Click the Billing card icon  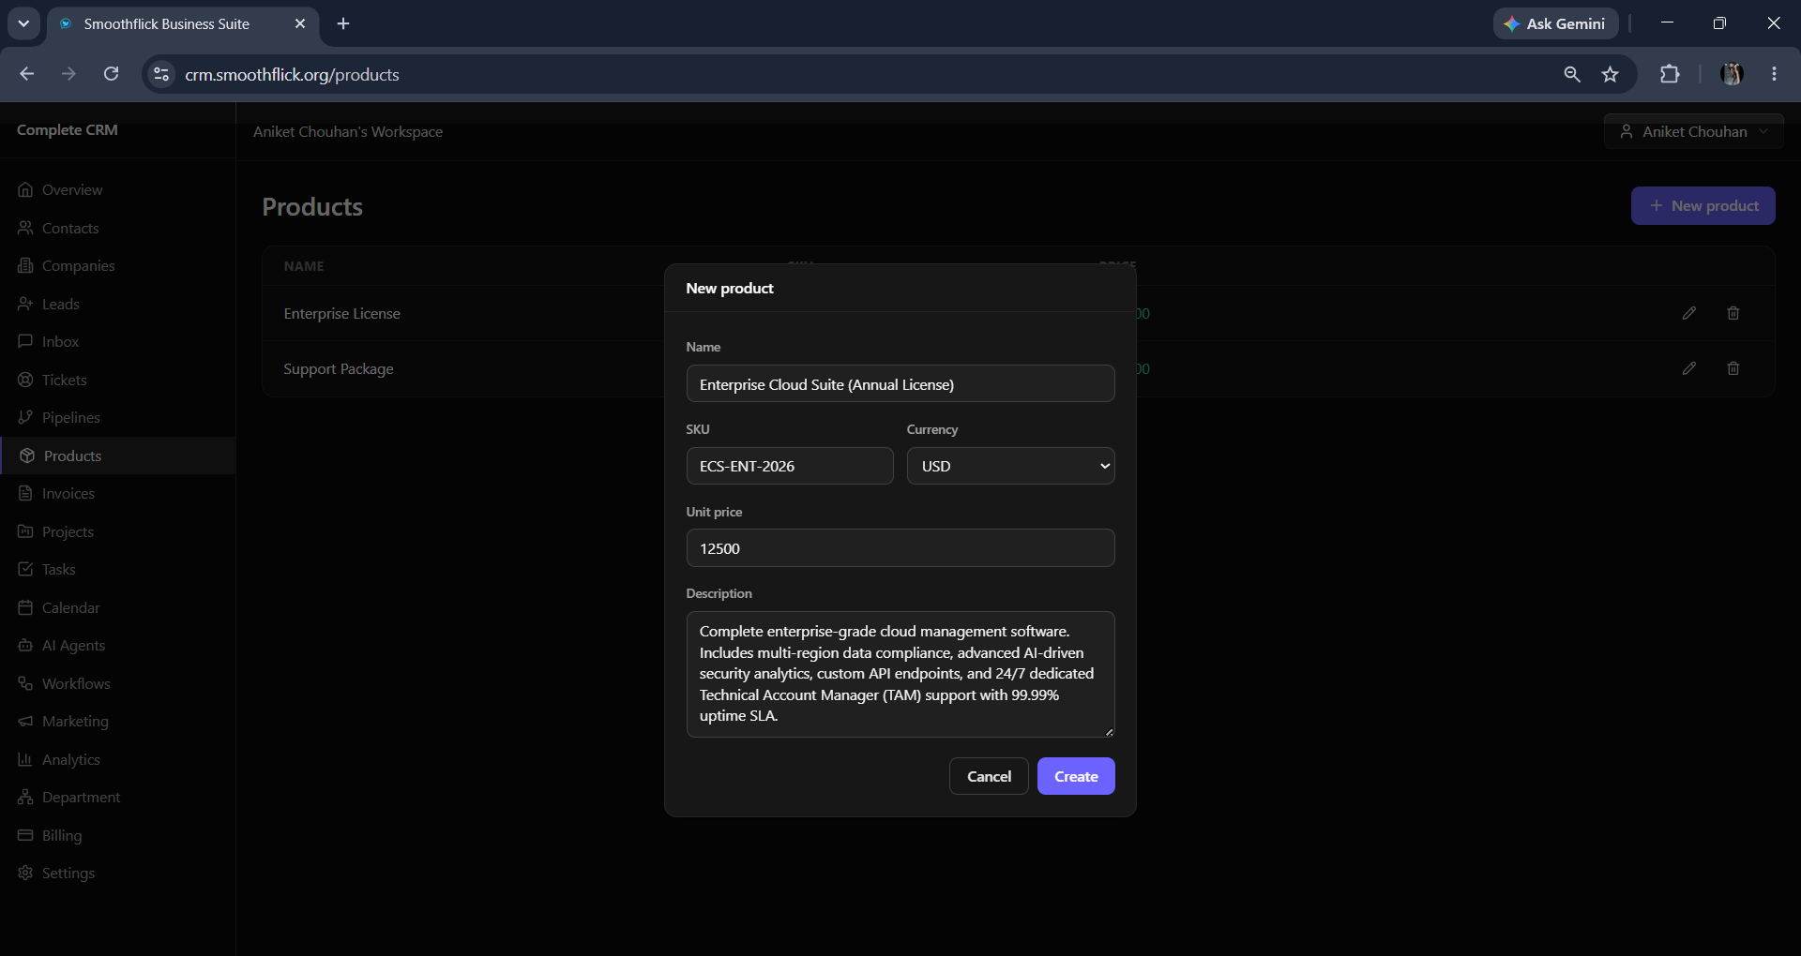pyautogui.click(x=25, y=835)
